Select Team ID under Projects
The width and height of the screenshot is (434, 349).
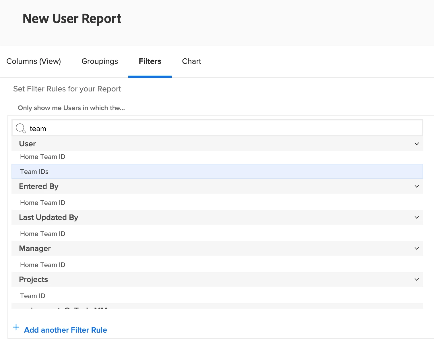217,296
